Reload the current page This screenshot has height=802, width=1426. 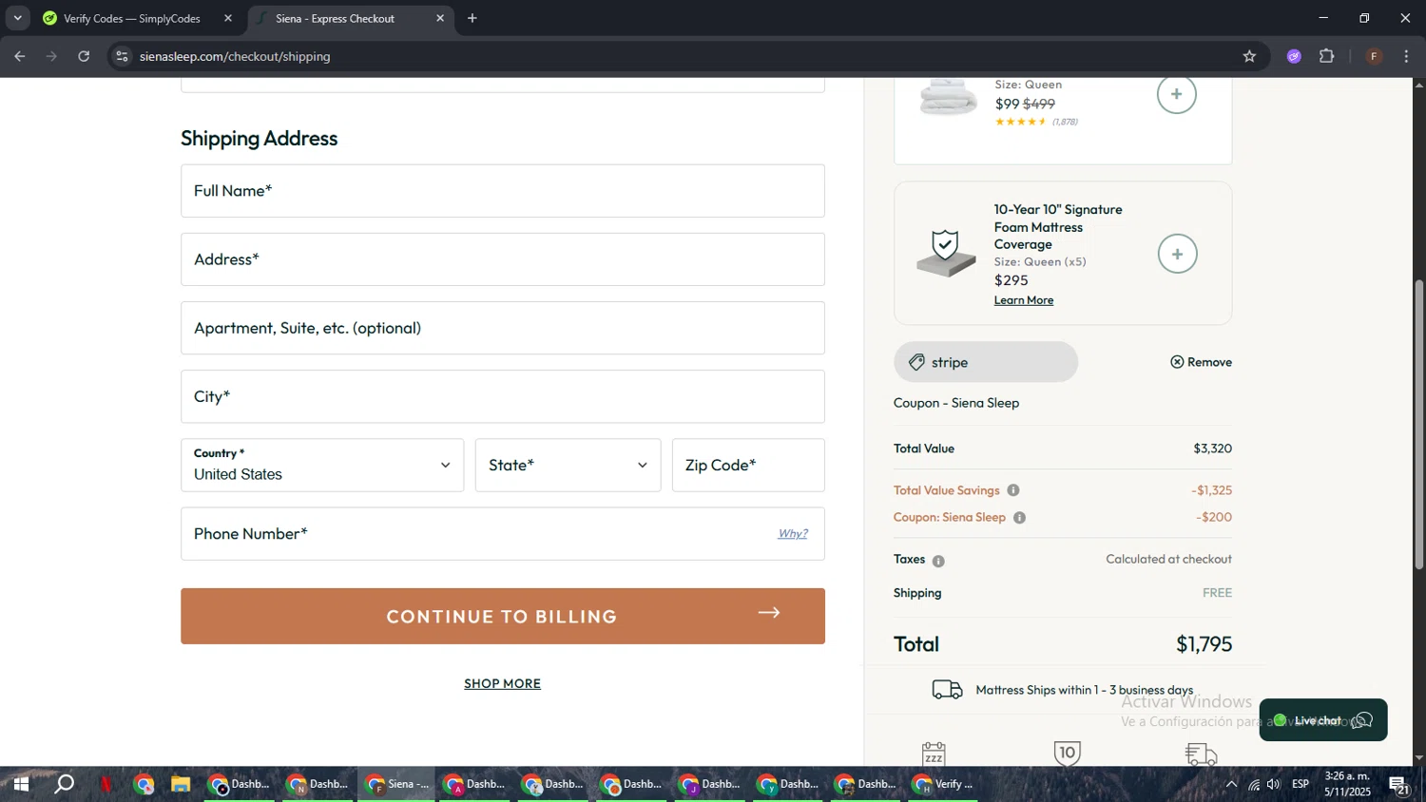click(x=84, y=56)
